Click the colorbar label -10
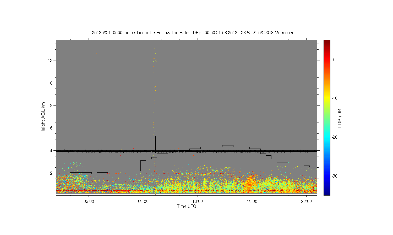393x235 pixels. (334, 98)
